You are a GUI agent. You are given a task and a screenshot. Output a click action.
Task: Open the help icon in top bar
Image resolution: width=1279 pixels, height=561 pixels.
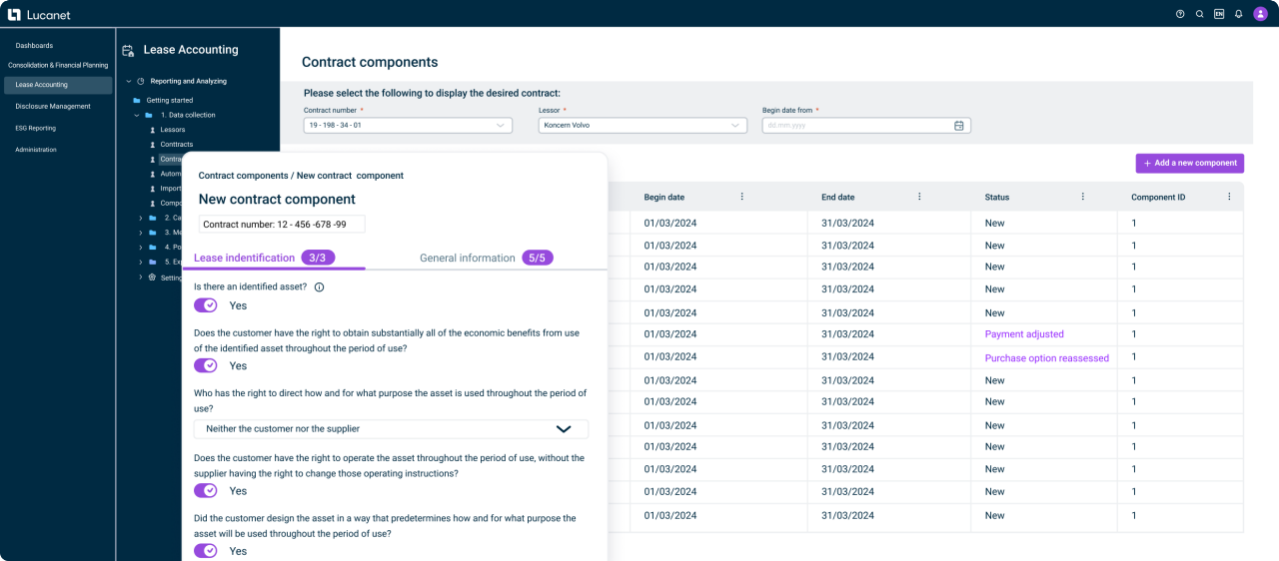tap(1180, 14)
